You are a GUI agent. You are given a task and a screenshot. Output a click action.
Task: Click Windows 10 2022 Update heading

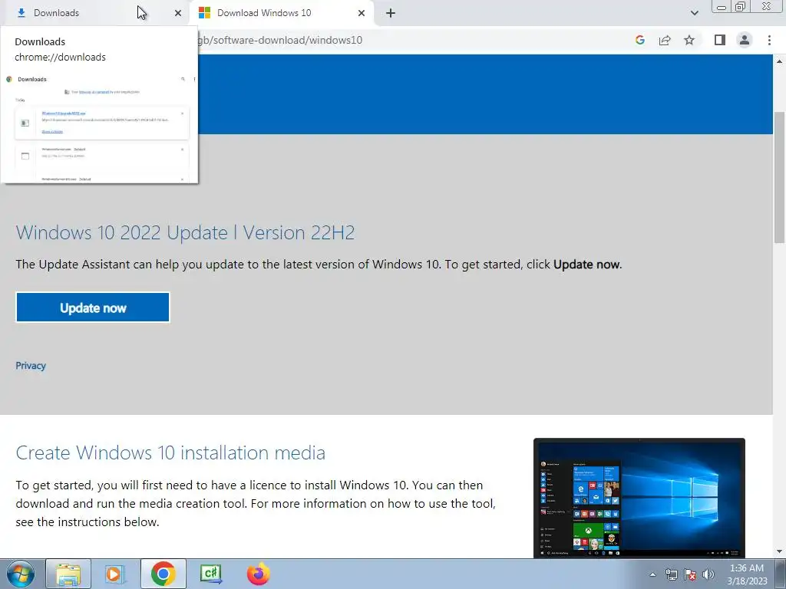click(x=185, y=233)
